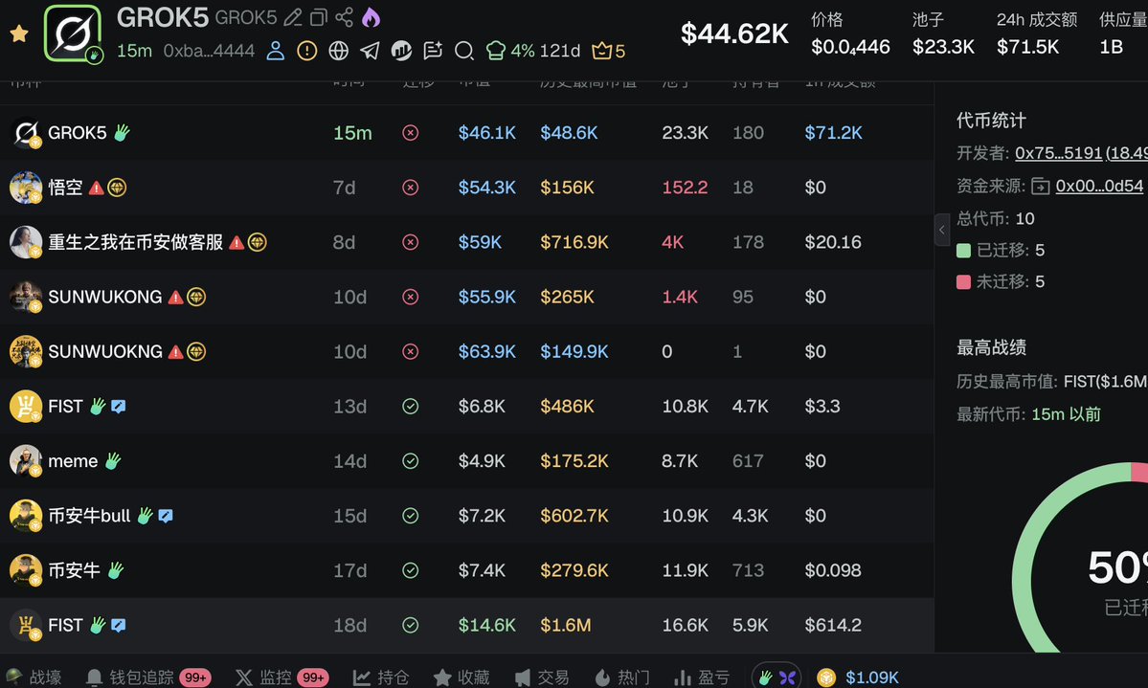Open funding source address 0x00...0d54 link
Viewport: 1148px width, 688px height.
pyautogui.click(x=1099, y=186)
